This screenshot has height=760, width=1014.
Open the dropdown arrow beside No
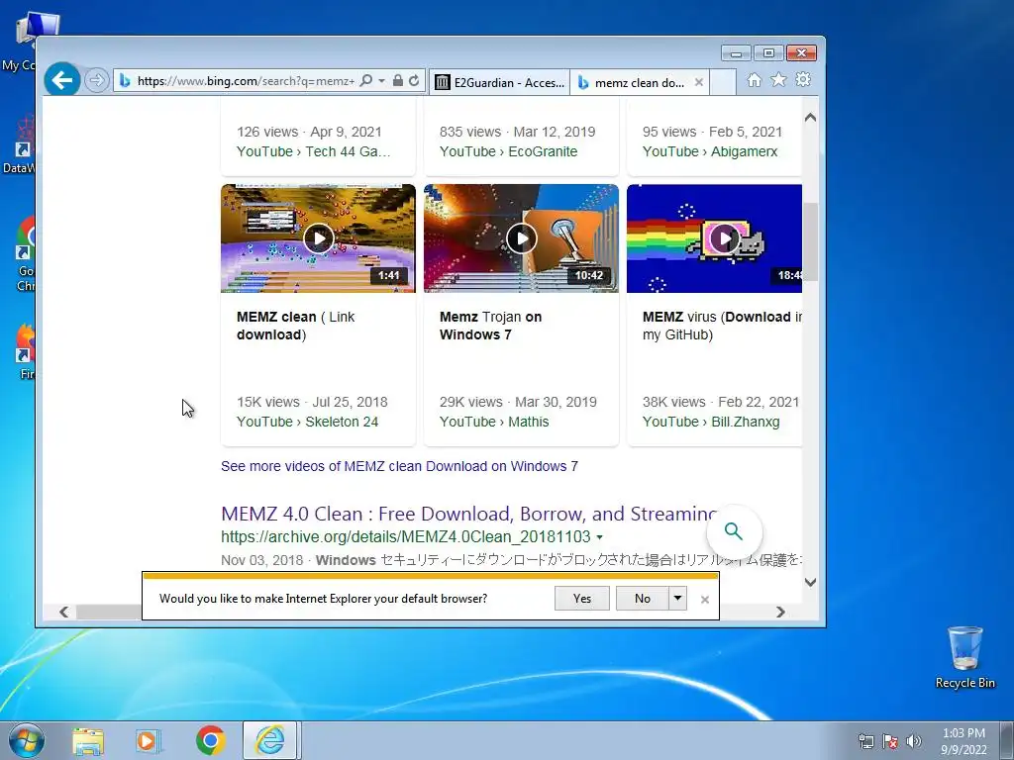677,599
